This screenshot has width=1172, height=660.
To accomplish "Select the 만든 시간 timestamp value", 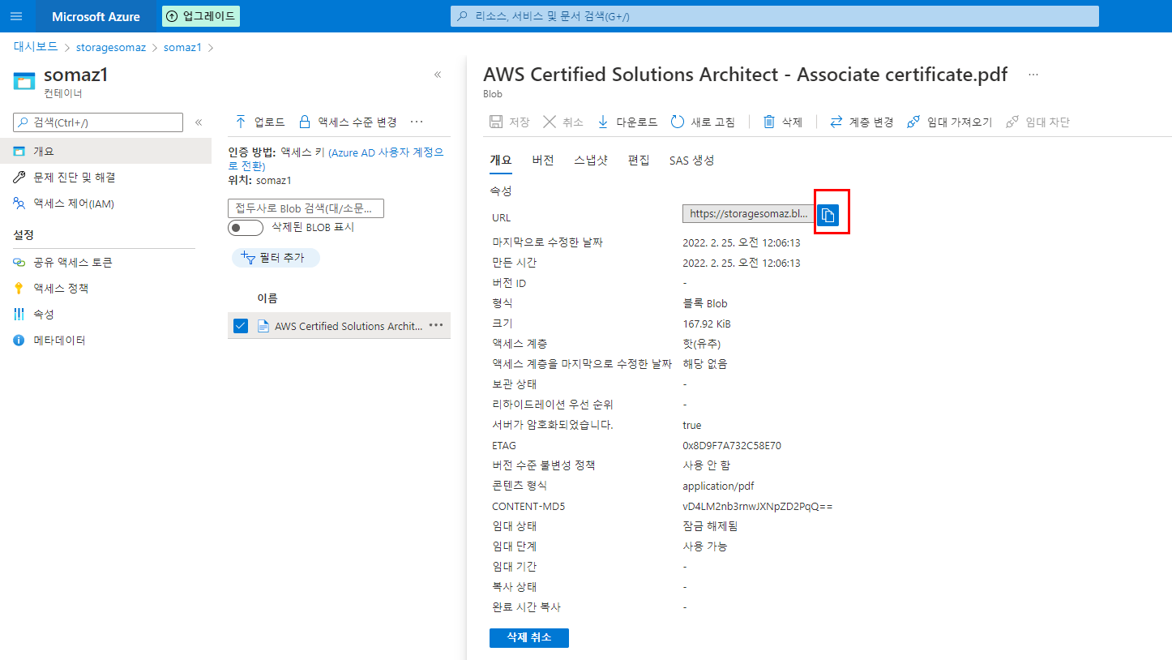I will 742,264.
